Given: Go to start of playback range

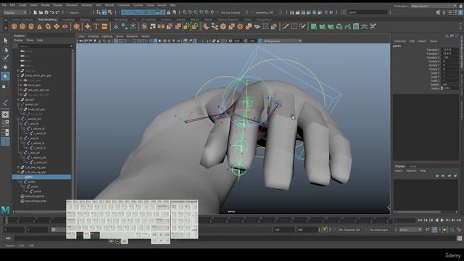Looking at the screenshot, I should coord(420,220).
